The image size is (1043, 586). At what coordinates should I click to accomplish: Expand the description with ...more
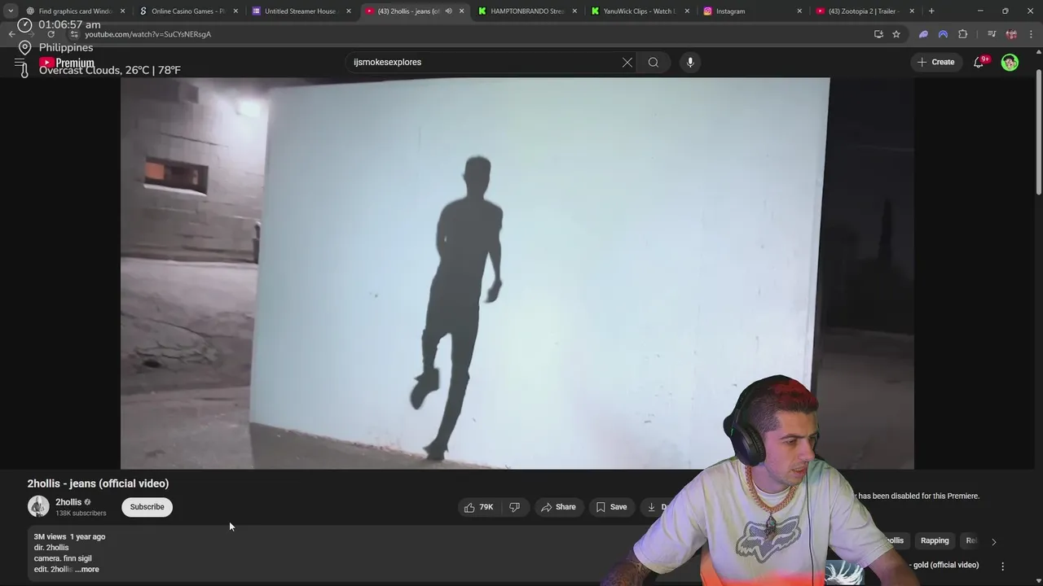(87, 570)
